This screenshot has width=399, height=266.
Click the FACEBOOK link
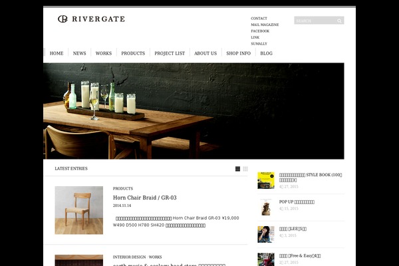pyautogui.click(x=260, y=31)
